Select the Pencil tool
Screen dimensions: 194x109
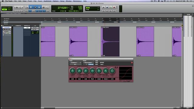point(47,7)
